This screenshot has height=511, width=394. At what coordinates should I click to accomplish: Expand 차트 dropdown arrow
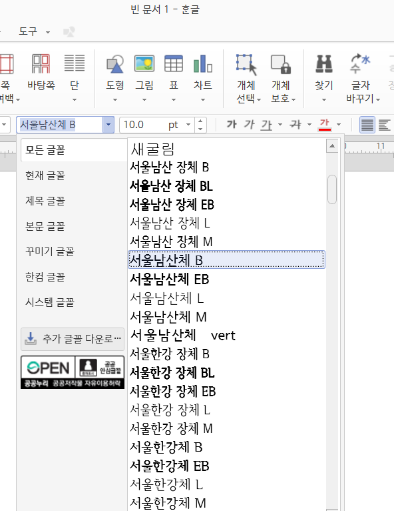click(203, 99)
